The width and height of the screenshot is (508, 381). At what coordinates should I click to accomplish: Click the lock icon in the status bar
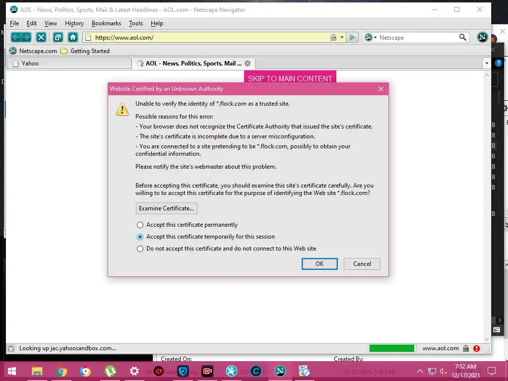click(466, 348)
